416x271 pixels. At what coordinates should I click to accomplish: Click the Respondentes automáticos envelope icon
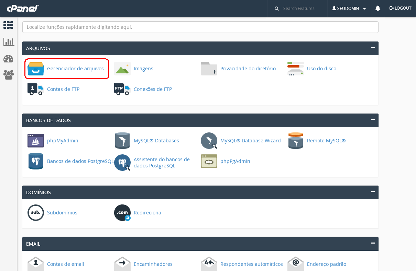[209, 263]
